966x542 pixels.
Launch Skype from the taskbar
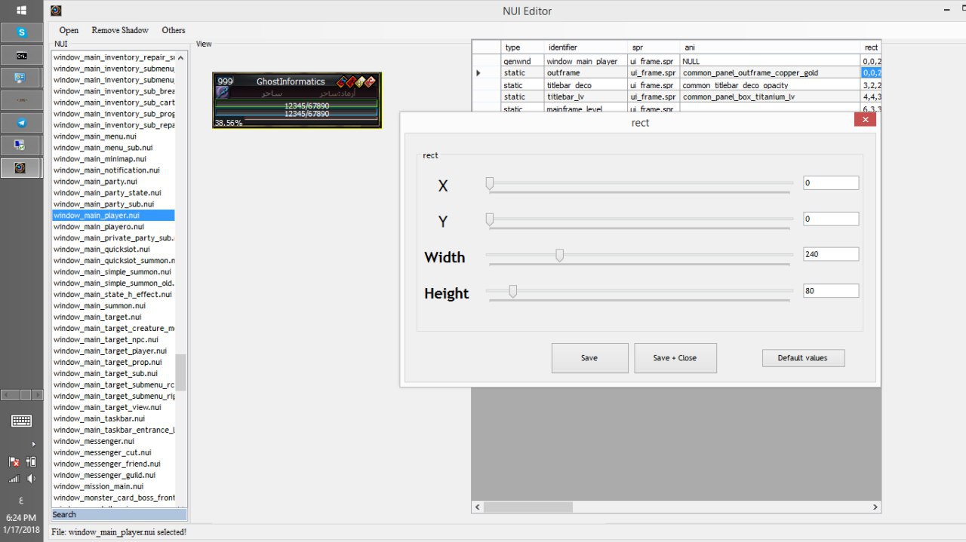pyautogui.click(x=22, y=32)
